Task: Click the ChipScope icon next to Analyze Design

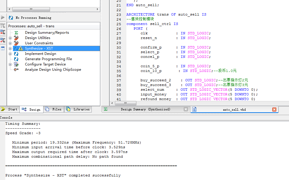Action: coord(16,70)
